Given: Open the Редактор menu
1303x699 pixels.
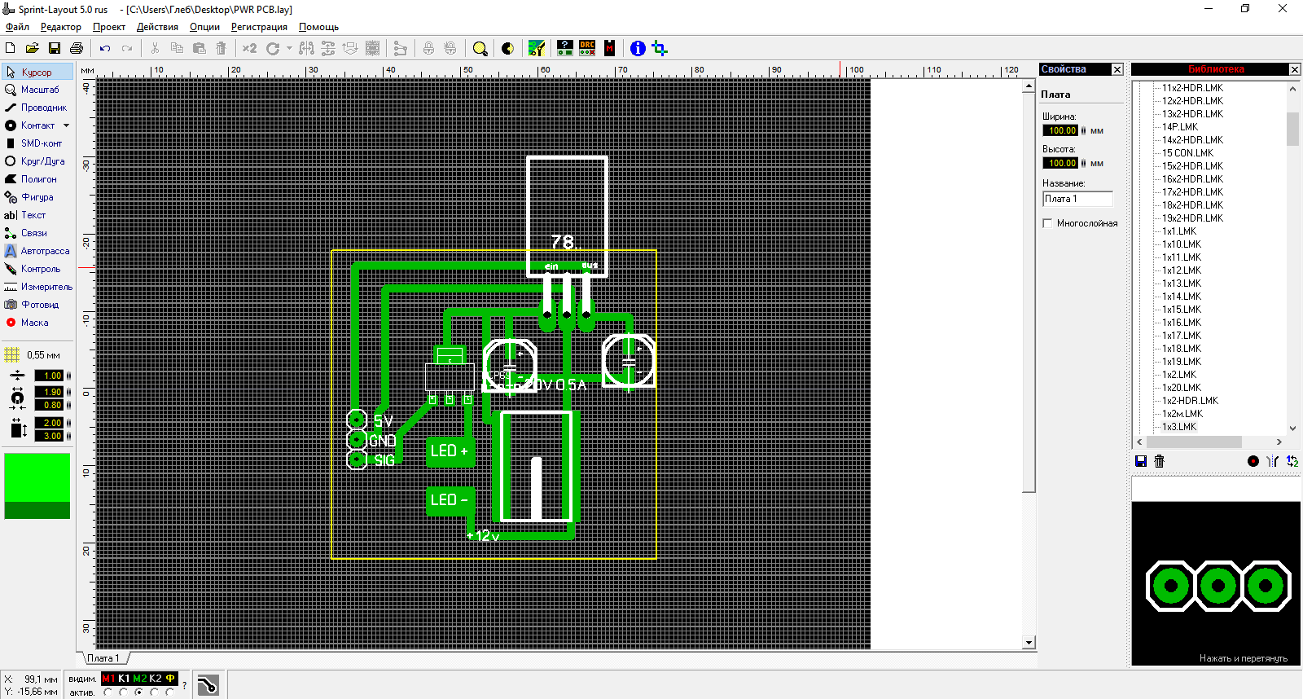Looking at the screenshot, I should point(60,27).
